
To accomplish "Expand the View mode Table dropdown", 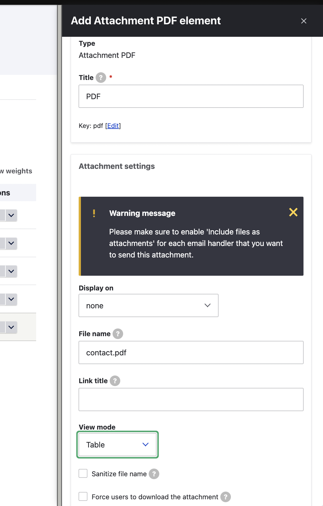I will (x=118, y=445).
